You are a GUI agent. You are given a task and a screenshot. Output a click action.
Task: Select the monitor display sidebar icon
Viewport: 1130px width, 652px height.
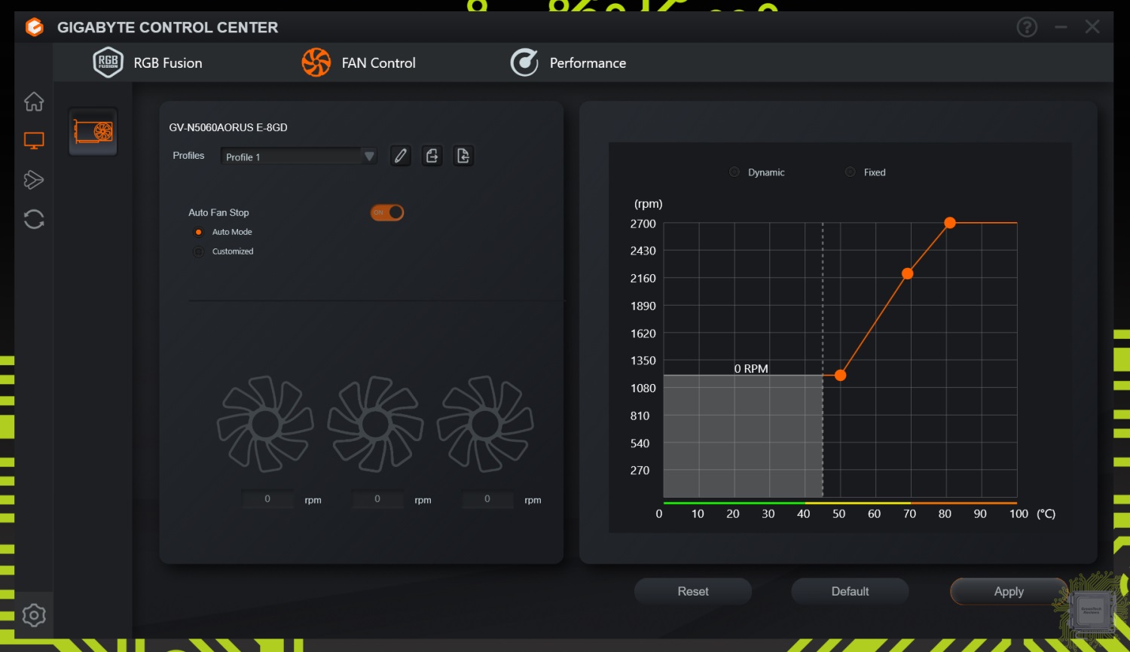34,141
